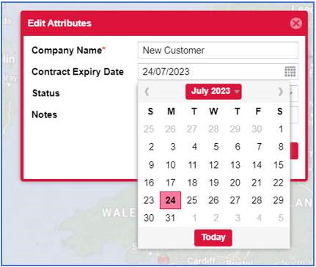Select highlighted July 24 date
Image resolution: width=316 pixels, height=267 pixels.
pyautogui.click(x=170, y=200)
